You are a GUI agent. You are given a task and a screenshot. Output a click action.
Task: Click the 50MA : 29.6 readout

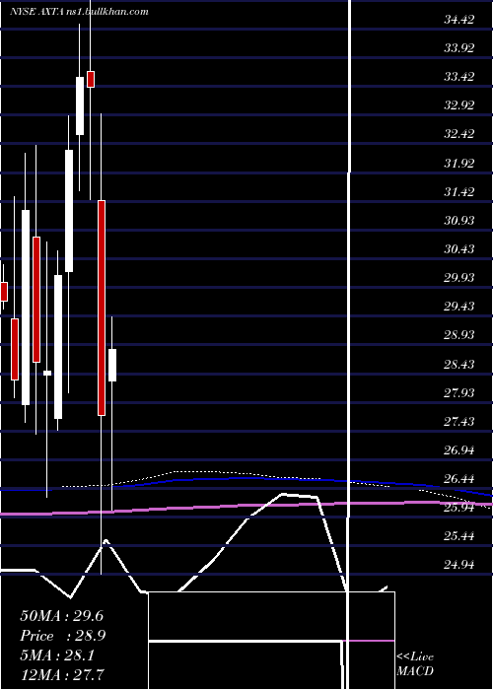click(x=61, y=616)
